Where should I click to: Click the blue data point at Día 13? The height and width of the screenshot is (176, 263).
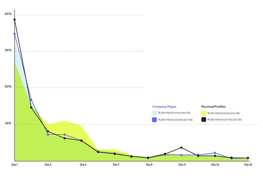tap(215, 153)
